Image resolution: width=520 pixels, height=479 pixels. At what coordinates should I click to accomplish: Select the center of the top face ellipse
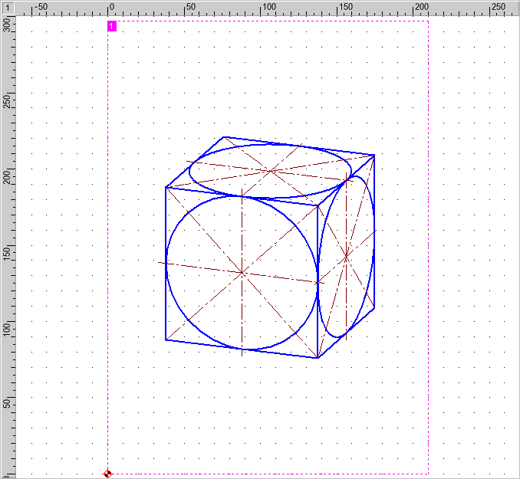[271, 170]
